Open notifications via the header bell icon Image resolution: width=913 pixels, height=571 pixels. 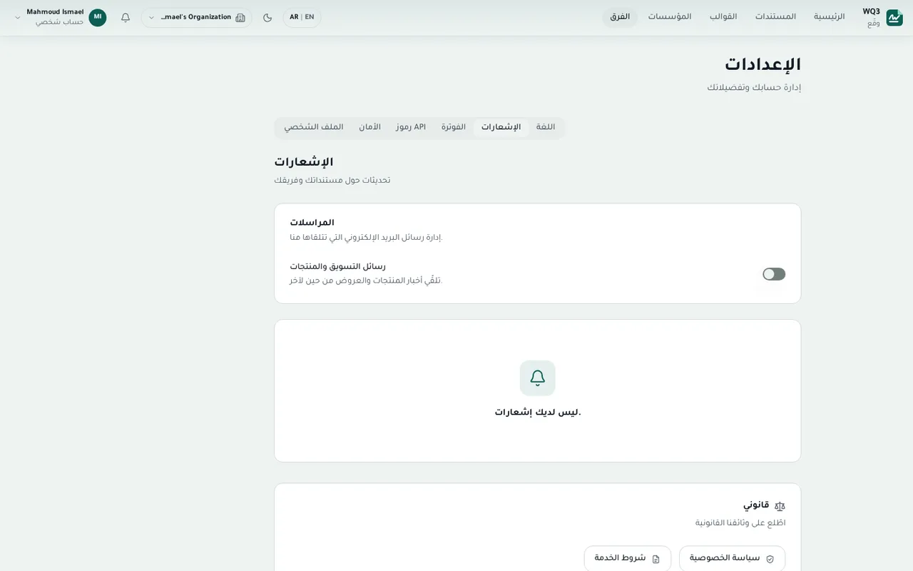coord(126,18)
